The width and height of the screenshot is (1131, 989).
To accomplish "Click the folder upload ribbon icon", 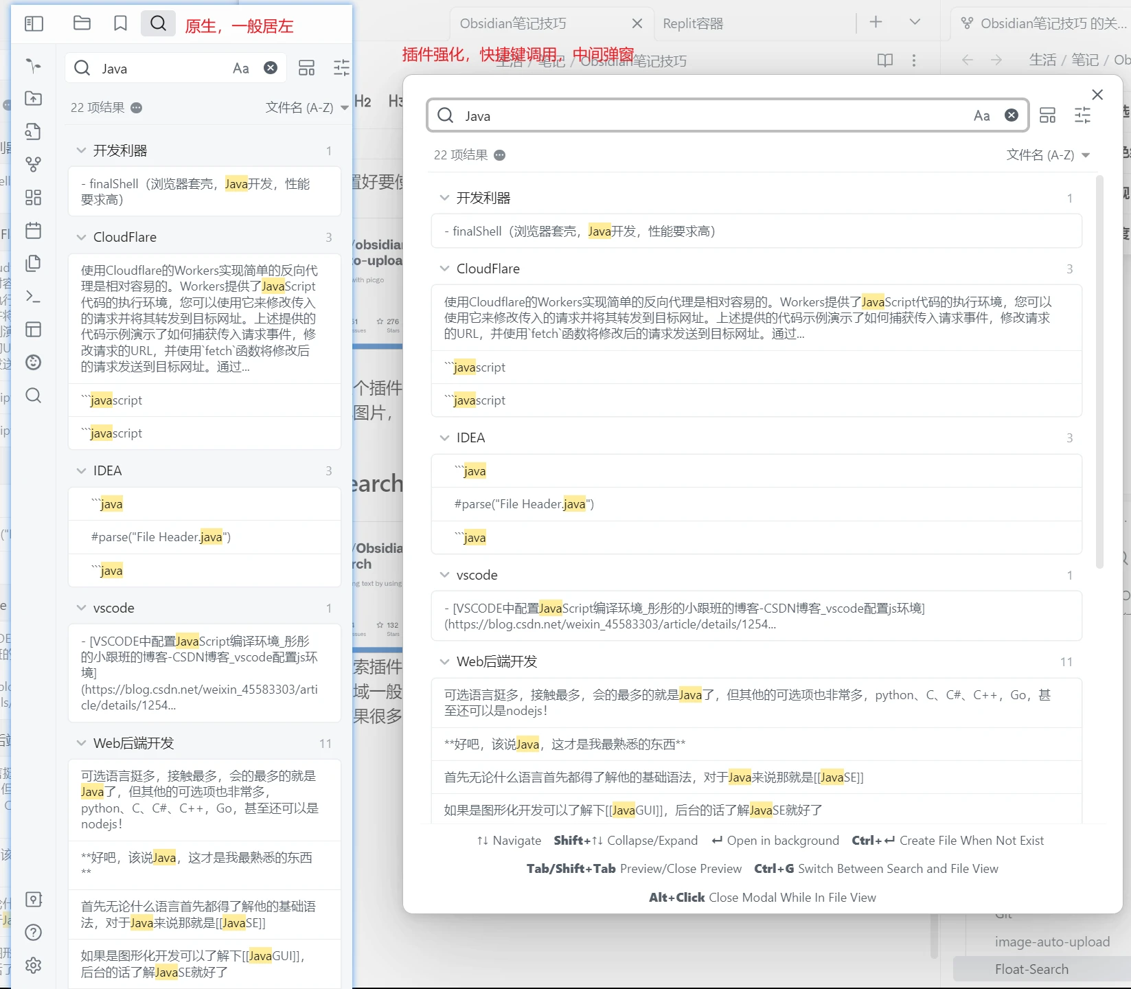I will [33, 98].
